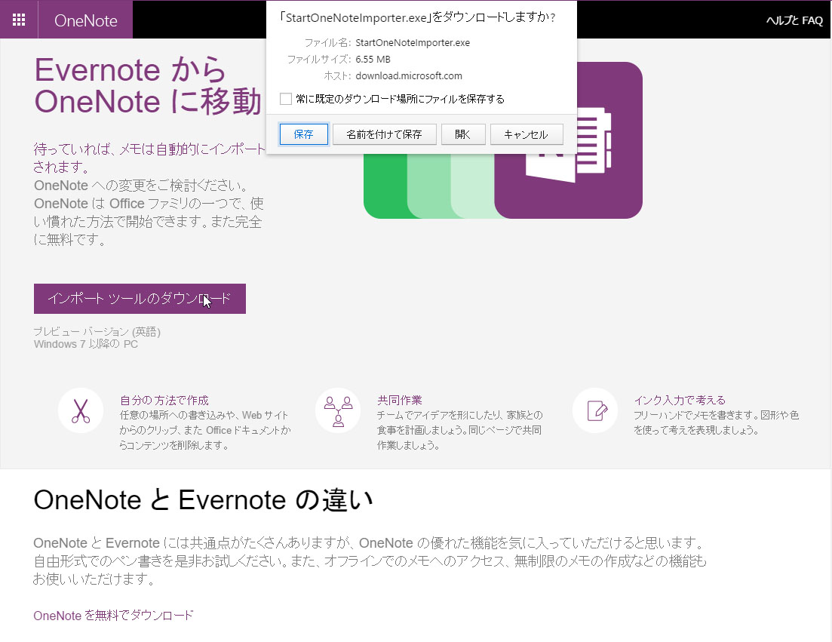Click the Evernote から OneNote に移動 headline

(x=148, y=85)
